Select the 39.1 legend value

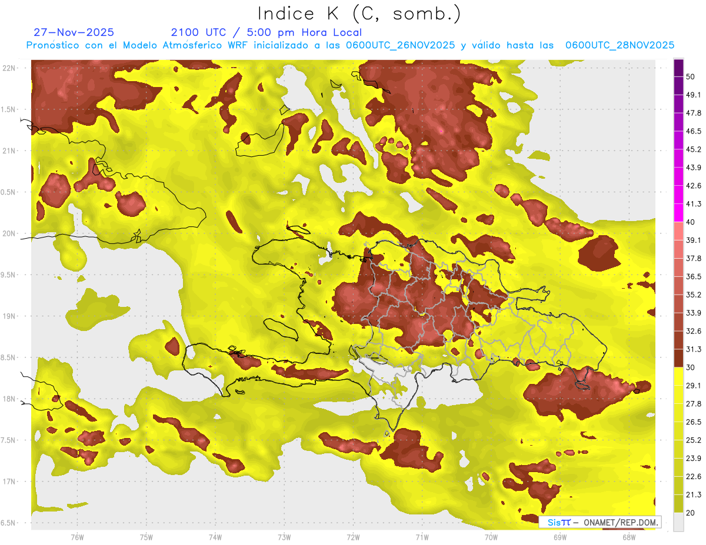[694, 240]
